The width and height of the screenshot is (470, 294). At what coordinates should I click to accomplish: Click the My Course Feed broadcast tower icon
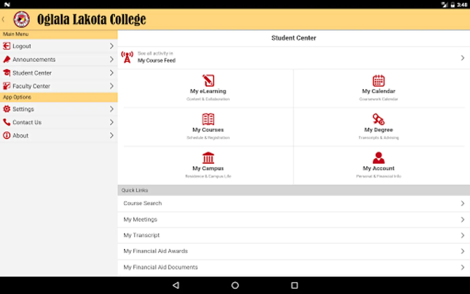(x=127, y=57)
